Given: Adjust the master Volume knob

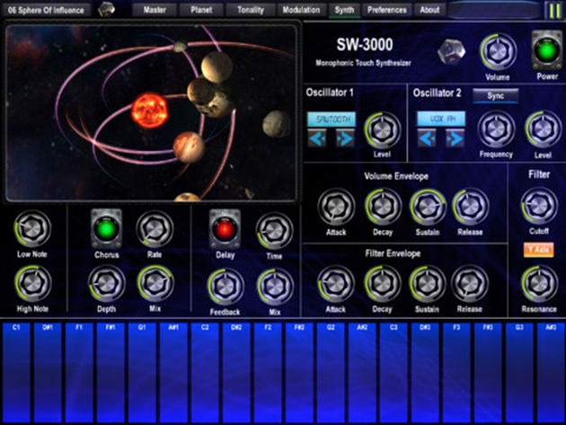Looking at the screenshot, I should pos(498,51).
